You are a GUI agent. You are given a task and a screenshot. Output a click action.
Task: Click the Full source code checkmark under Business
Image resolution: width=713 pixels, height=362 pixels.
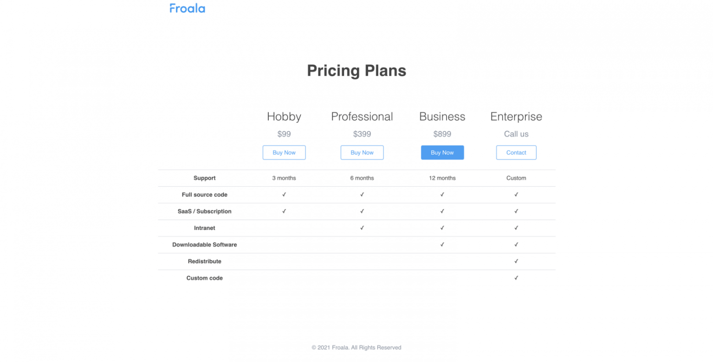click(x=442, y=195)
